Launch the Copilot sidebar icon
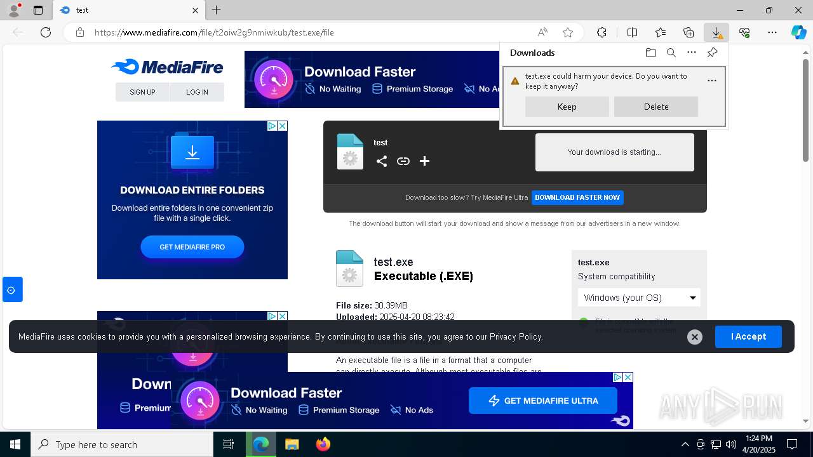Screen dimensions: 813x457 click(798, 32)
